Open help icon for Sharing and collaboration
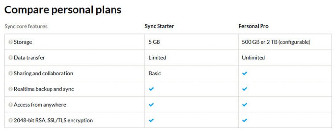The width and height of the screenshot is (336, 132). 10,73
